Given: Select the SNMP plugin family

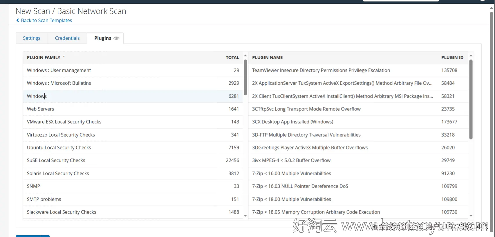Looking at the screenshot, I should (133, 186).
